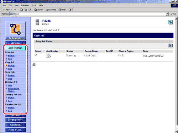Click the Direct Print sidebar button
Screen dimensions: 178x133
[x=15, y=120]
